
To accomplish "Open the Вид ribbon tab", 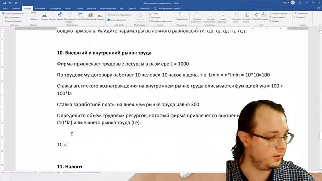I will tap(122, 9).
